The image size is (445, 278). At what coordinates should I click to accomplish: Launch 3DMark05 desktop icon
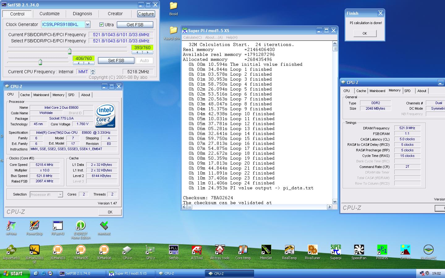point(81,252)
